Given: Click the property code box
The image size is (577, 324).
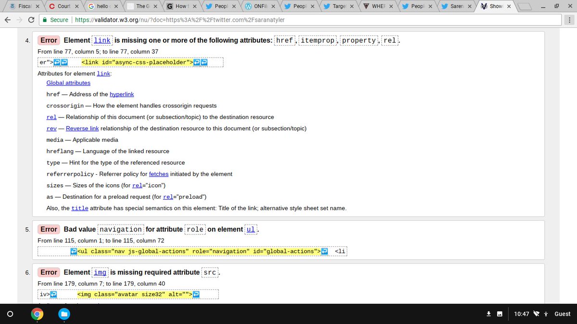Looking at the screenshot, I should pos(359,40).
